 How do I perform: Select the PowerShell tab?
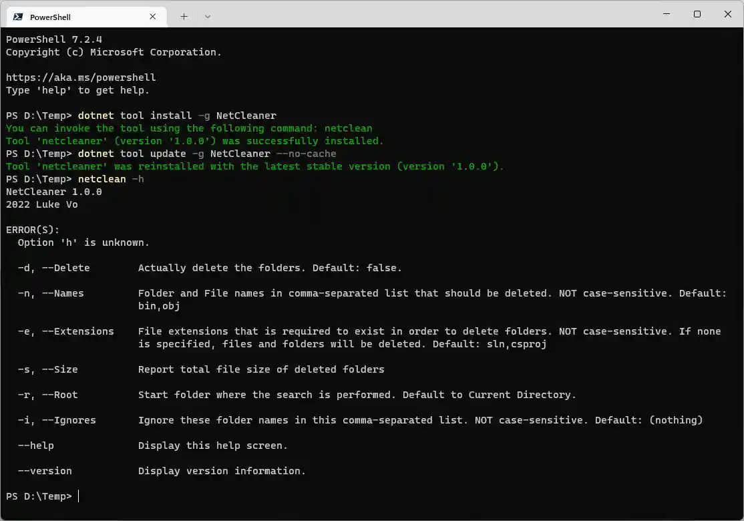click(x=86, y=17)
